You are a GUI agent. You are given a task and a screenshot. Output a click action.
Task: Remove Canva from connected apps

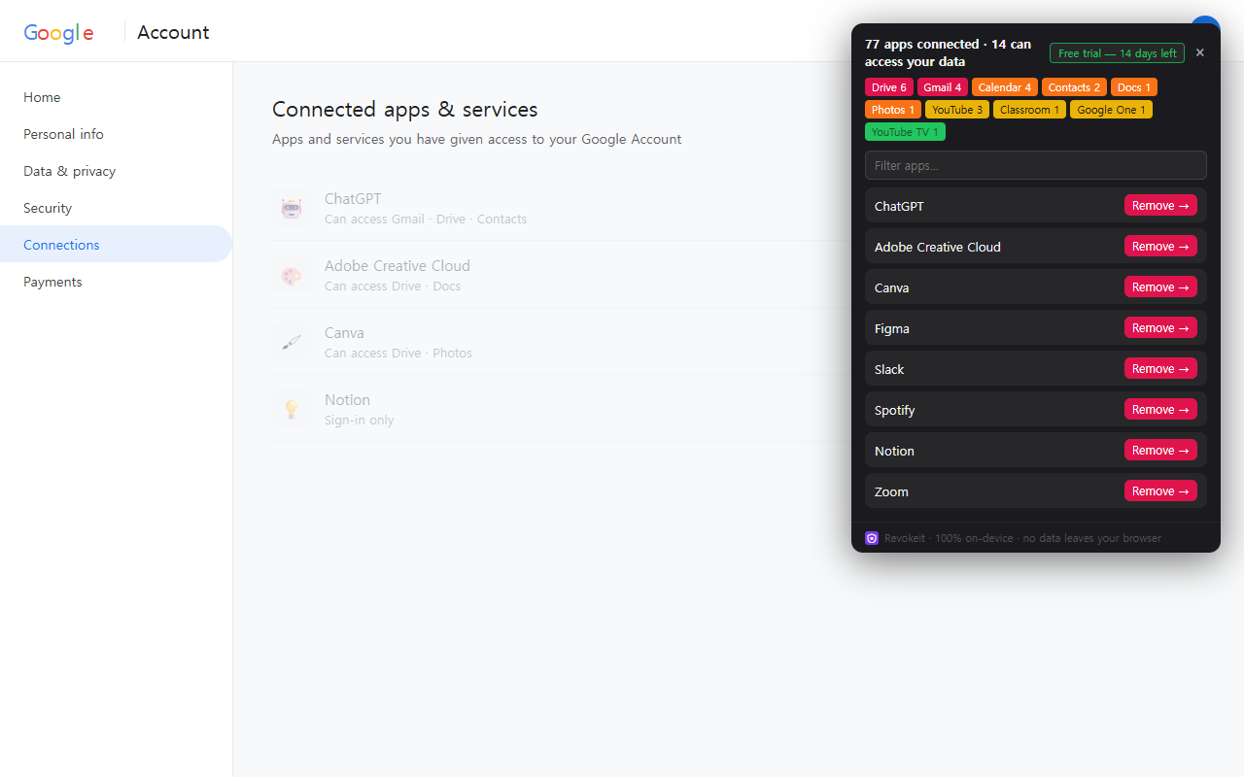(x=1160, y=287)
